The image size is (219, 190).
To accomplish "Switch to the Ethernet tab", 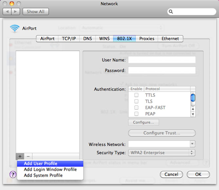I will pyautogui.click(x=170, y=39).
